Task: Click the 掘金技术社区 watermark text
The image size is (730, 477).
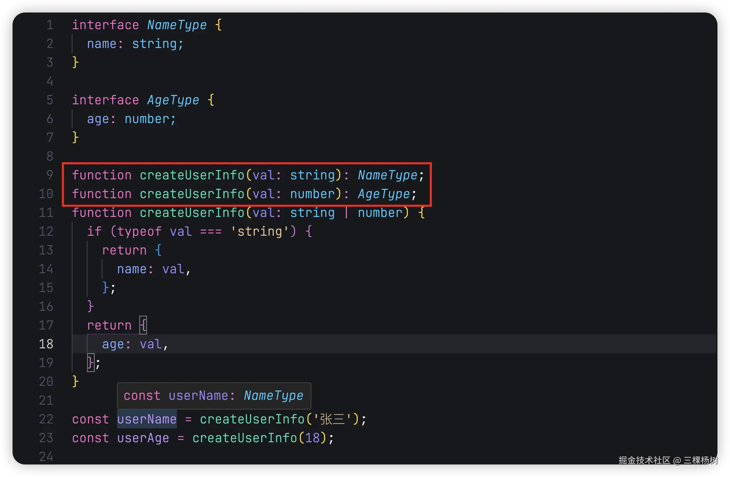Action: click(644, 460)
